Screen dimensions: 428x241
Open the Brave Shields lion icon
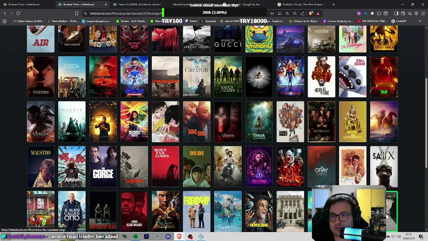(x=311, y=13)
